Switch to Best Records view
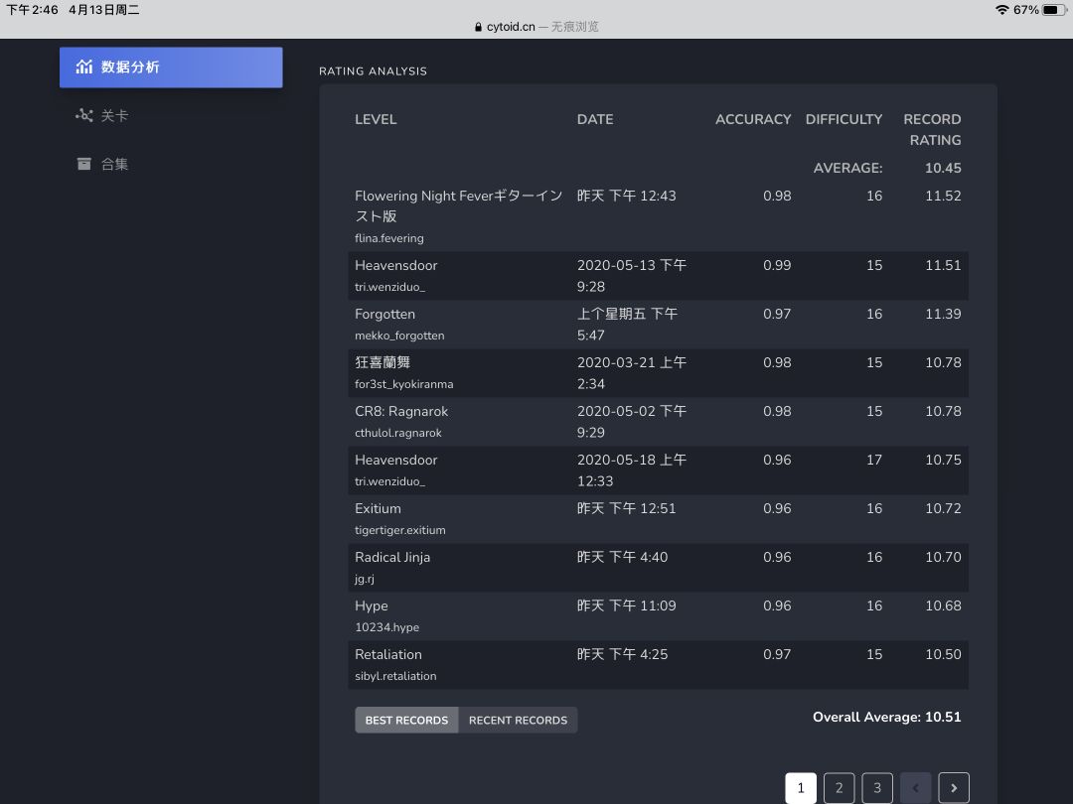Image resolution: width=1073 pixels, height=804 pixels. coord(406,720)
